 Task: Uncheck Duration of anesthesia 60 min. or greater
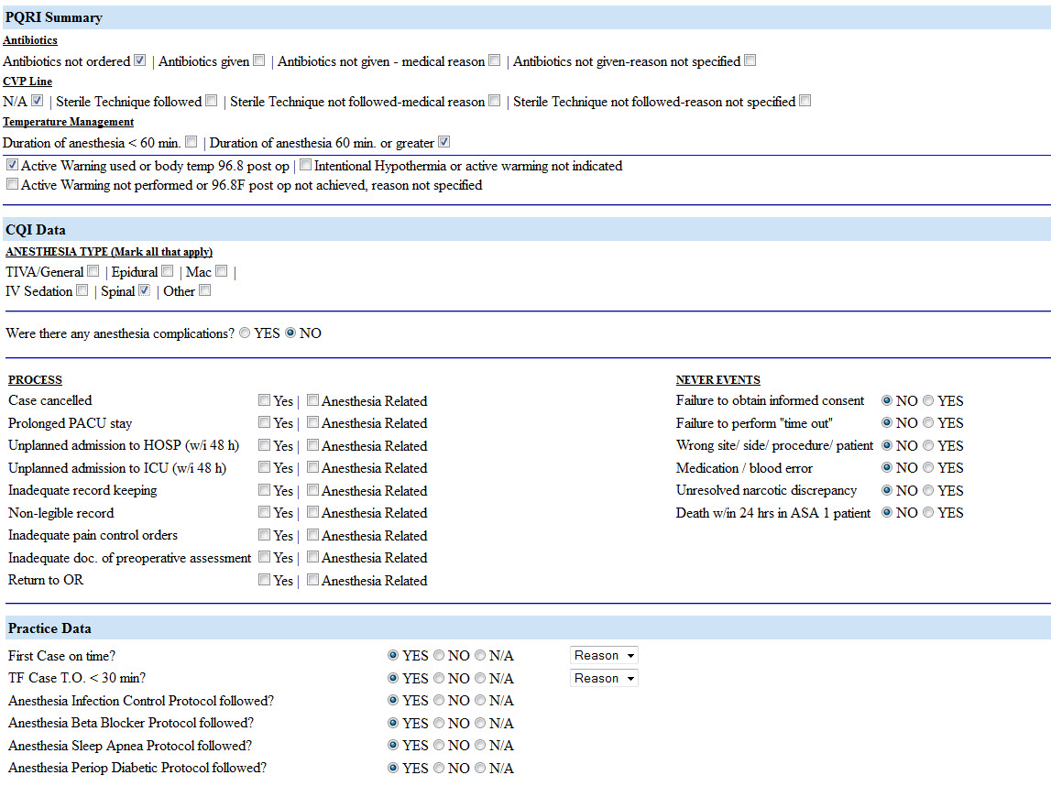click(x=443, y=141)
